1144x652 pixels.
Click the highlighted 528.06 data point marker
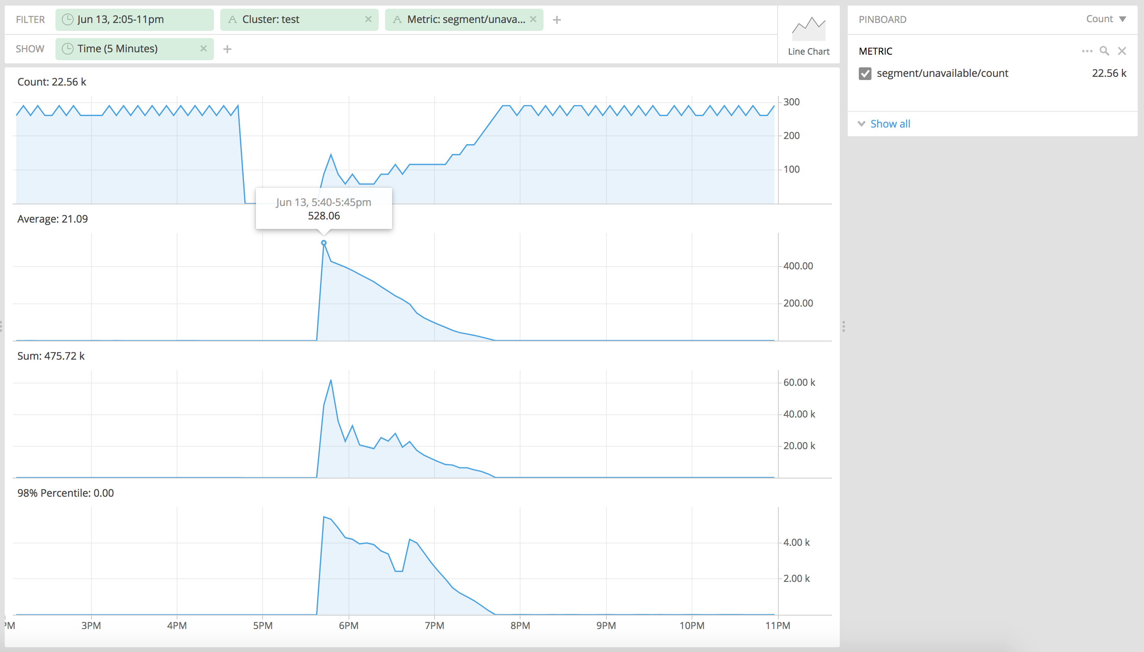tap(324, 243)
